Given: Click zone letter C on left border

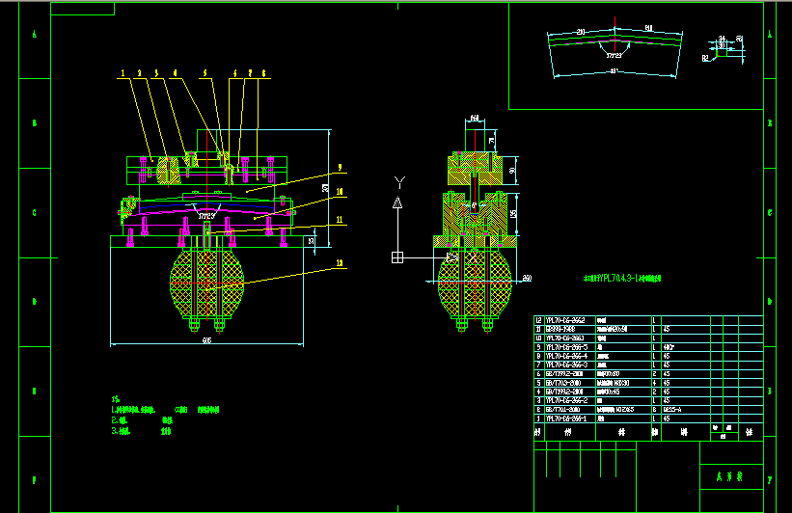Looking at the screenshot, I should pos(35,212).
